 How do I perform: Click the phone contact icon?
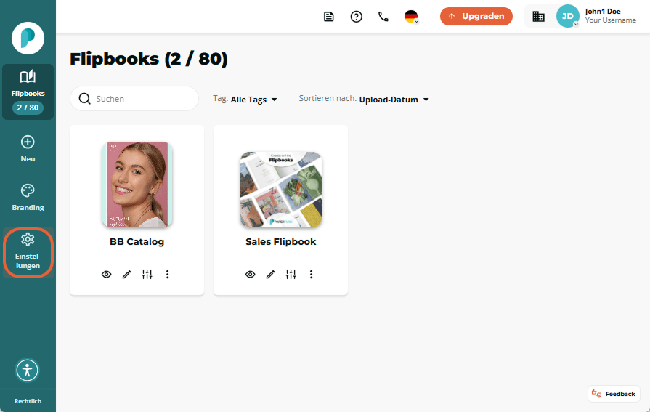[383, 17]
